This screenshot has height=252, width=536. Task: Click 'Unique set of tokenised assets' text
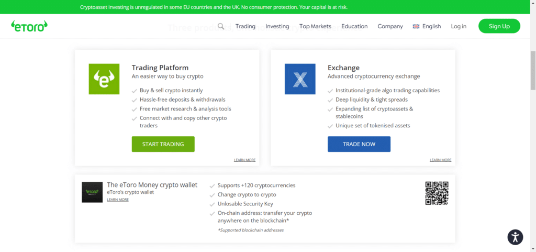tap(373, 126)
